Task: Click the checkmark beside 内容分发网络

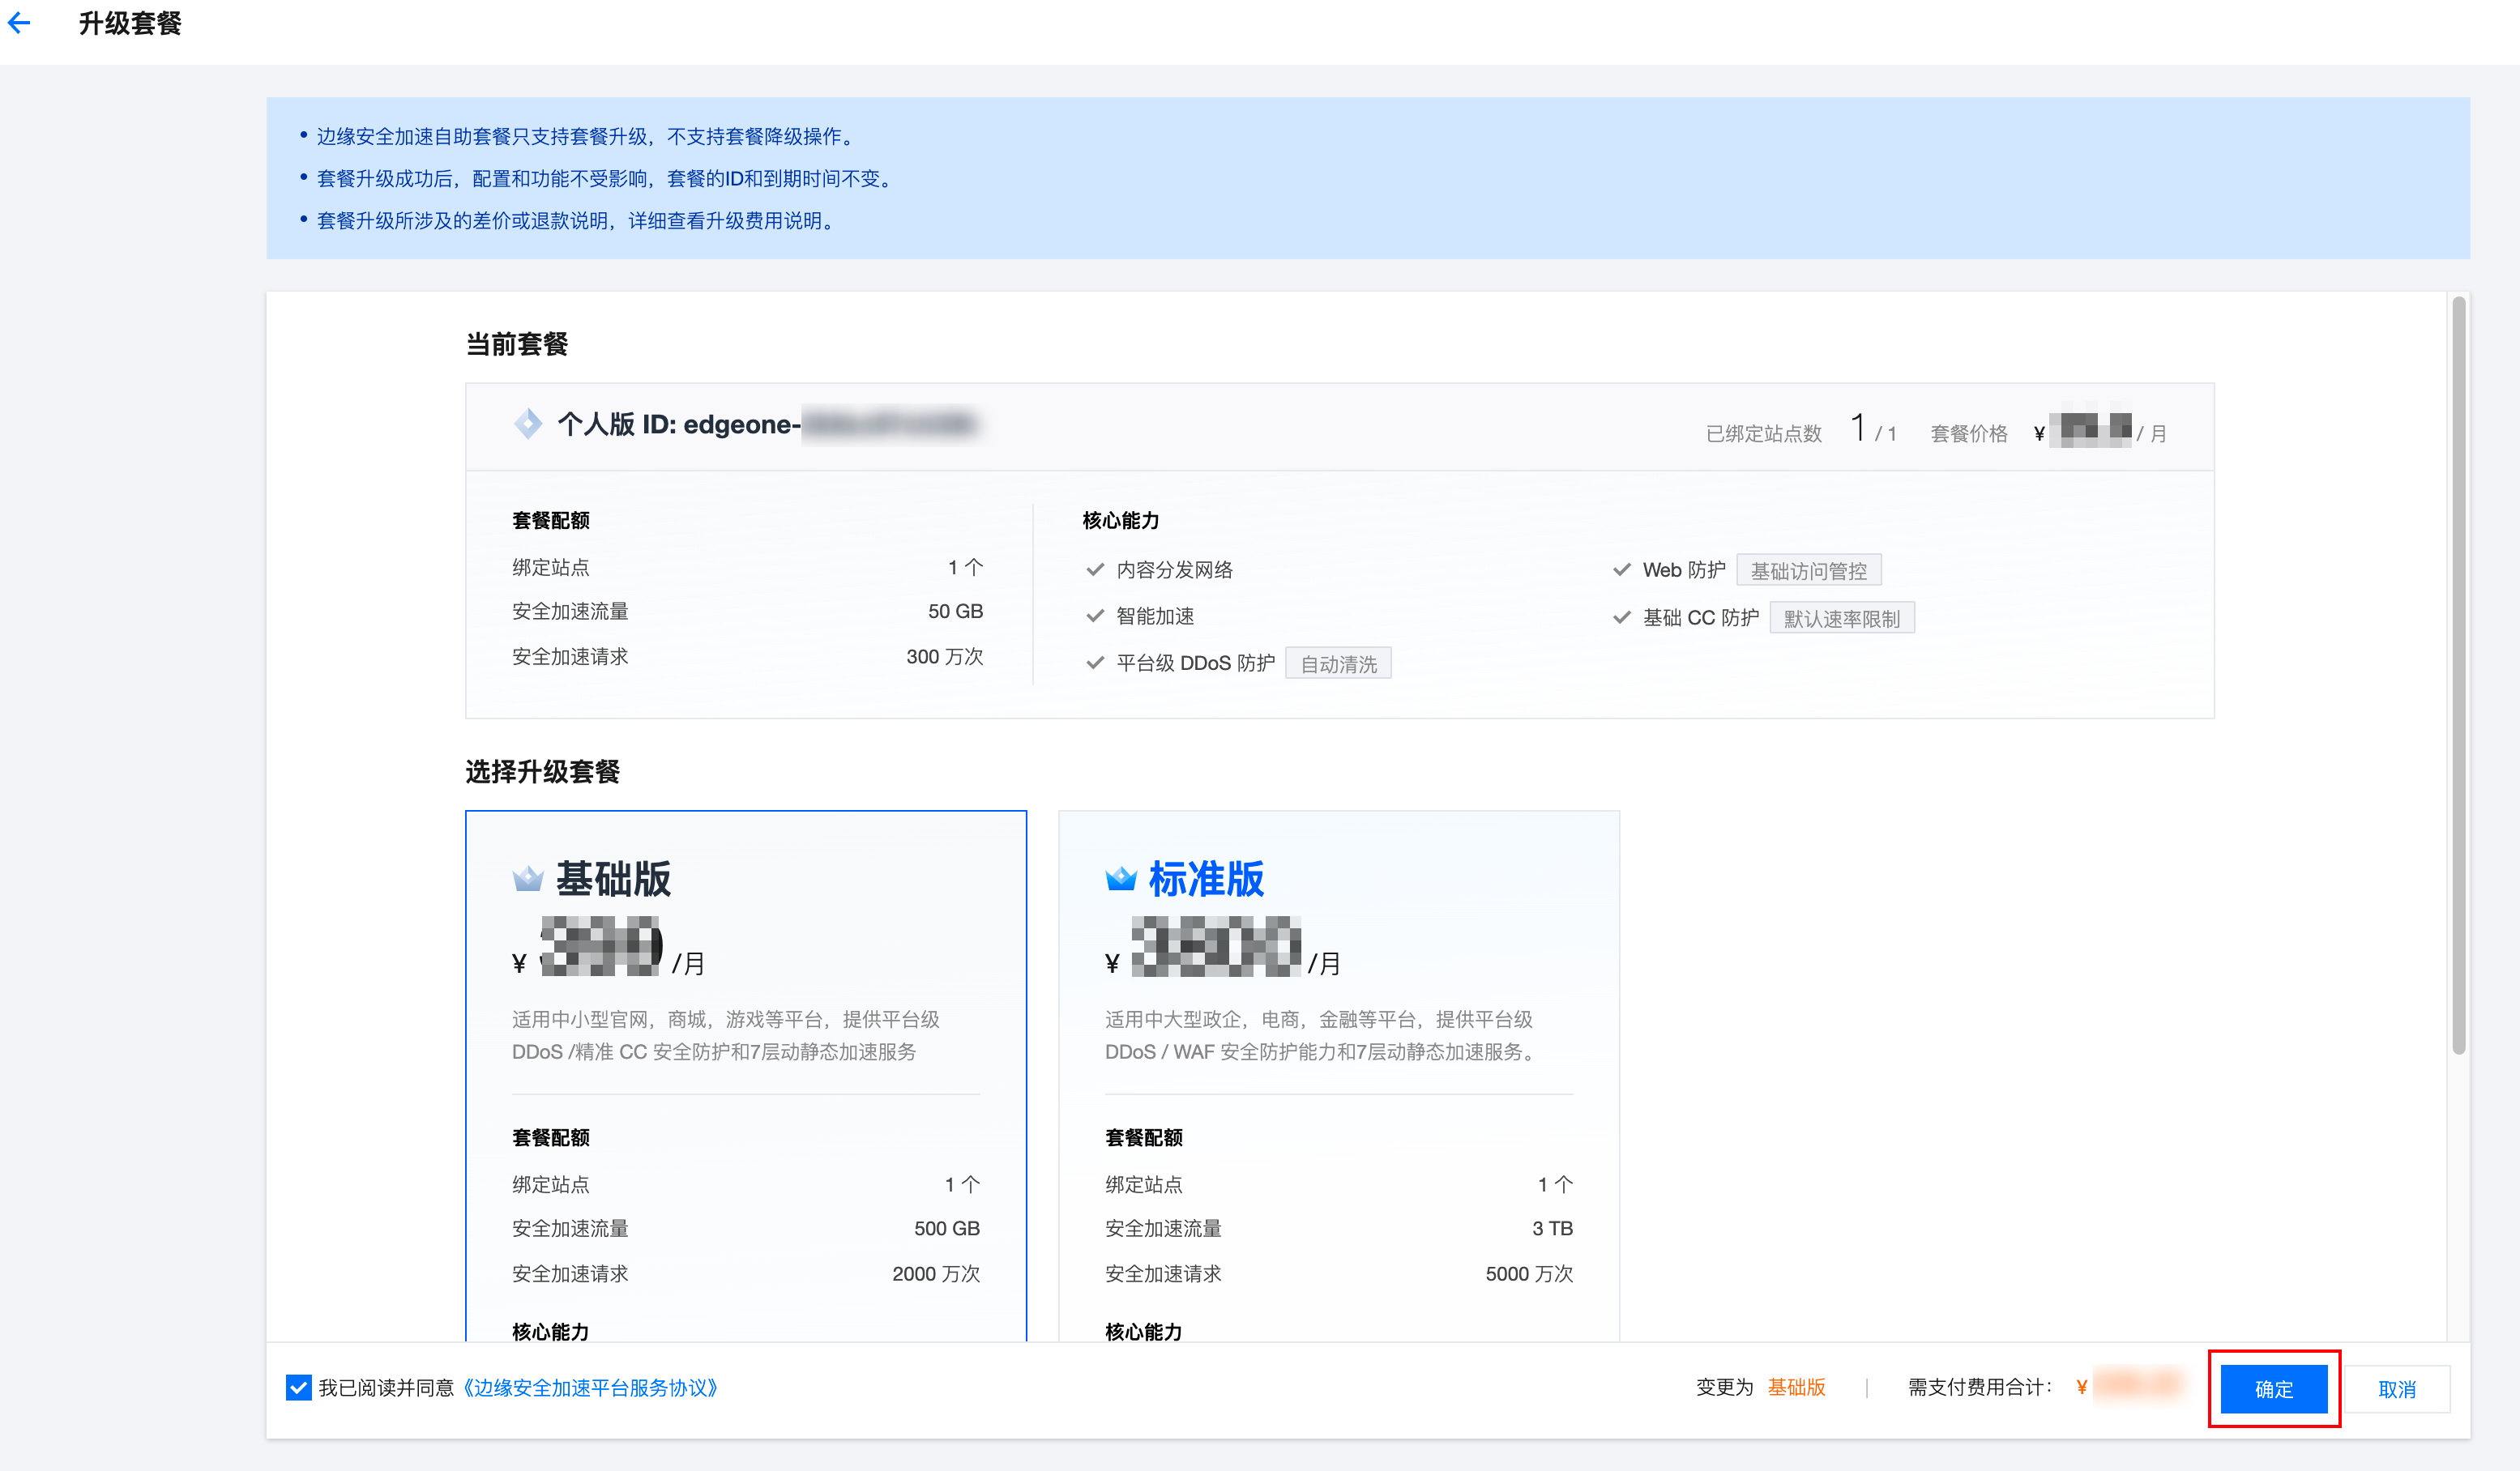Action: pyautogui.click(x=1095, y=570)
